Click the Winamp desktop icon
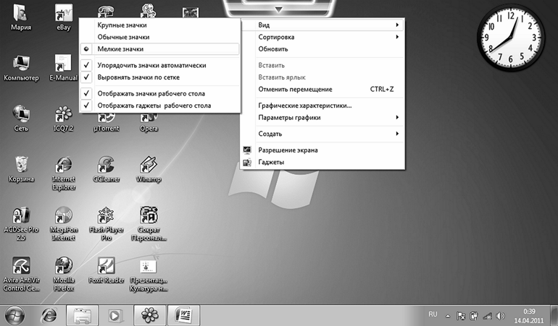The width and height of the screenshot is (558, 326). (149, 166)
